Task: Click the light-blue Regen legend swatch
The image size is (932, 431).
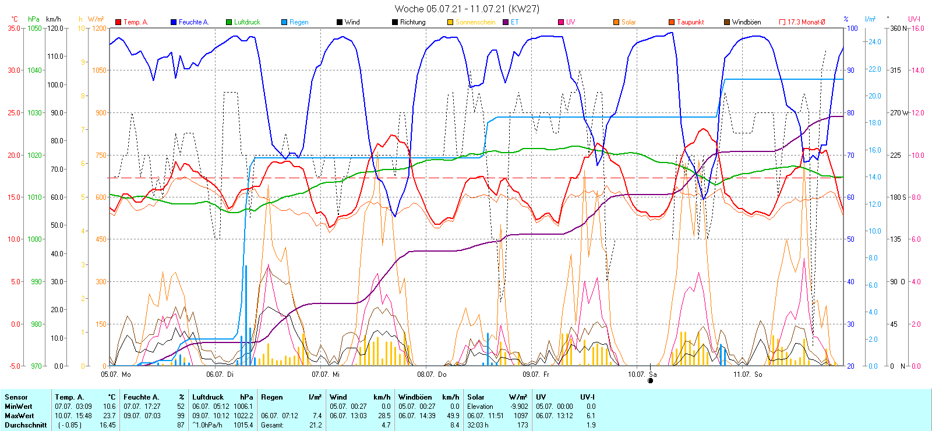Action: coord(284,22)
